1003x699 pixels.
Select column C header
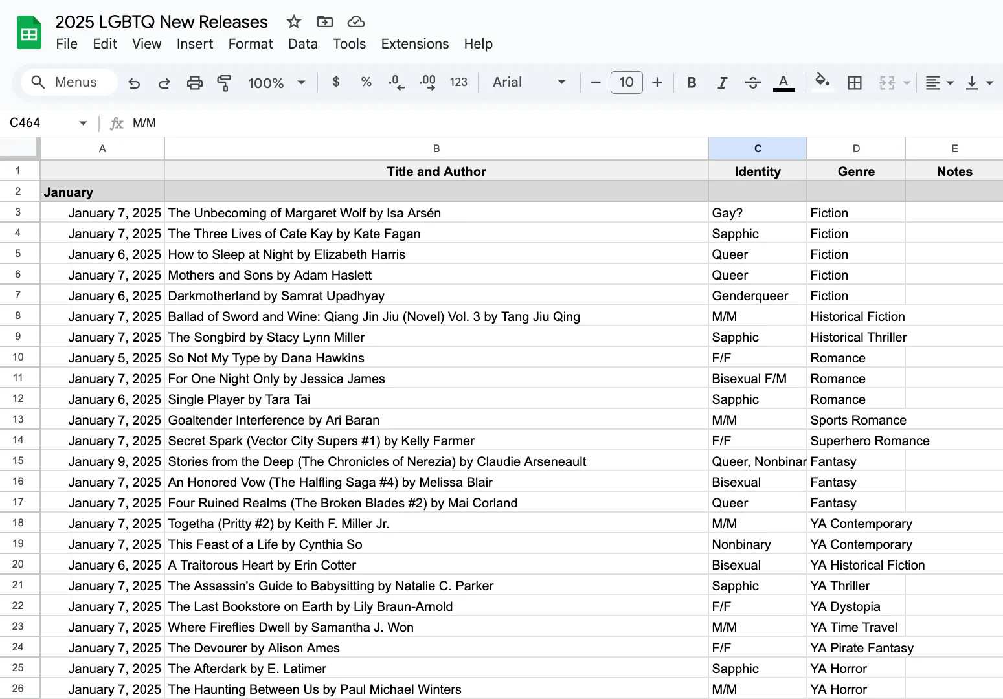pyautogui.click(x=758, y=149)
